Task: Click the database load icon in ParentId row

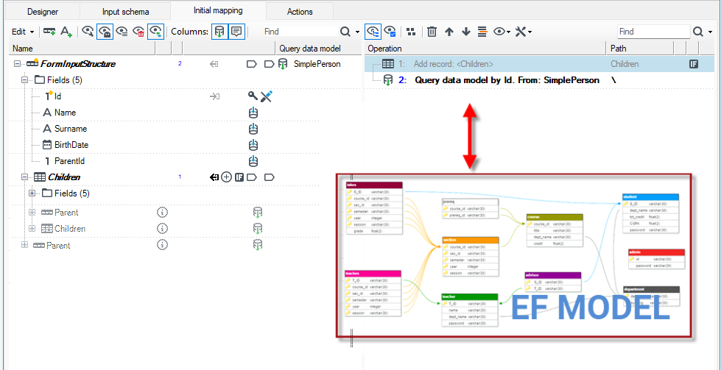Action: (x=253, y=161)
